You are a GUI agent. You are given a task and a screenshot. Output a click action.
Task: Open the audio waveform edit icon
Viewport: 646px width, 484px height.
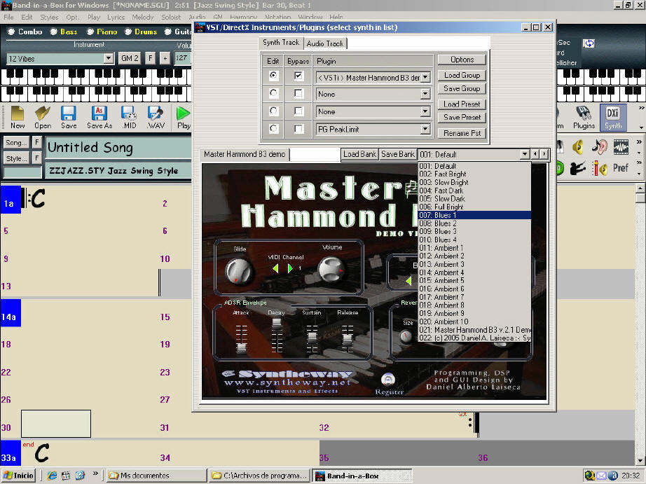click(621, 146)
